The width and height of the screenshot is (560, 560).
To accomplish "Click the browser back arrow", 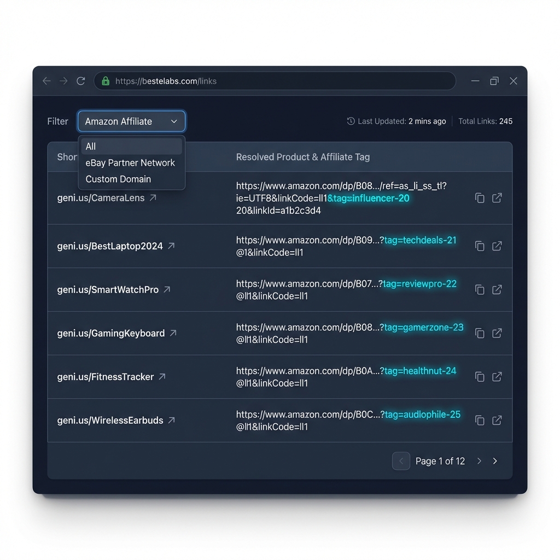I will 46,80.
